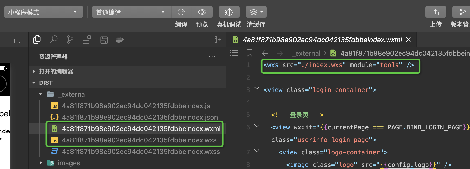Click the detach simulator window icon
470x169 pixels.
tap(18, 40)
